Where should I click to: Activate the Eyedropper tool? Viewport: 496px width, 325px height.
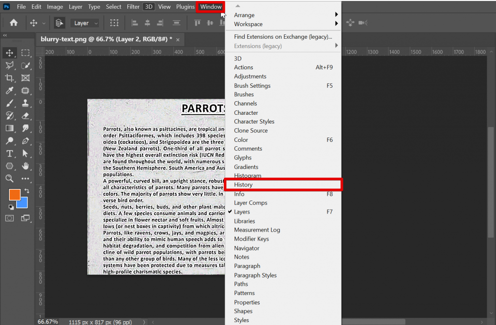pyautogui.click(x=10, y=91)
